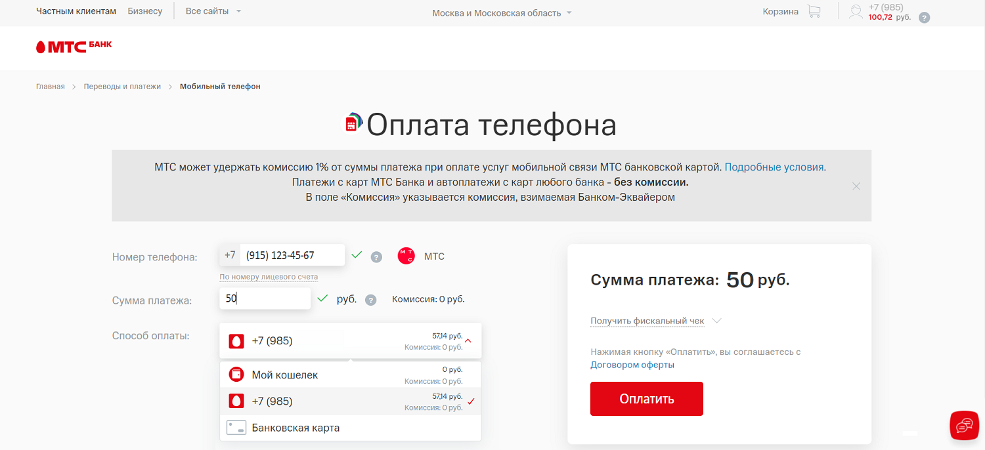Viewport: 985px width, 450px height.
Task: Click the Оплатить button
Action: point(647,399)
